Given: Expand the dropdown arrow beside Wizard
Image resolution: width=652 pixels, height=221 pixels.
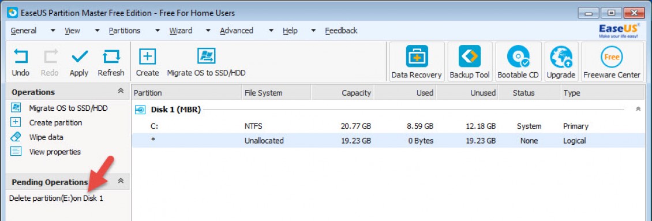Looking at the screenshot, I should (x=209, y=31).
